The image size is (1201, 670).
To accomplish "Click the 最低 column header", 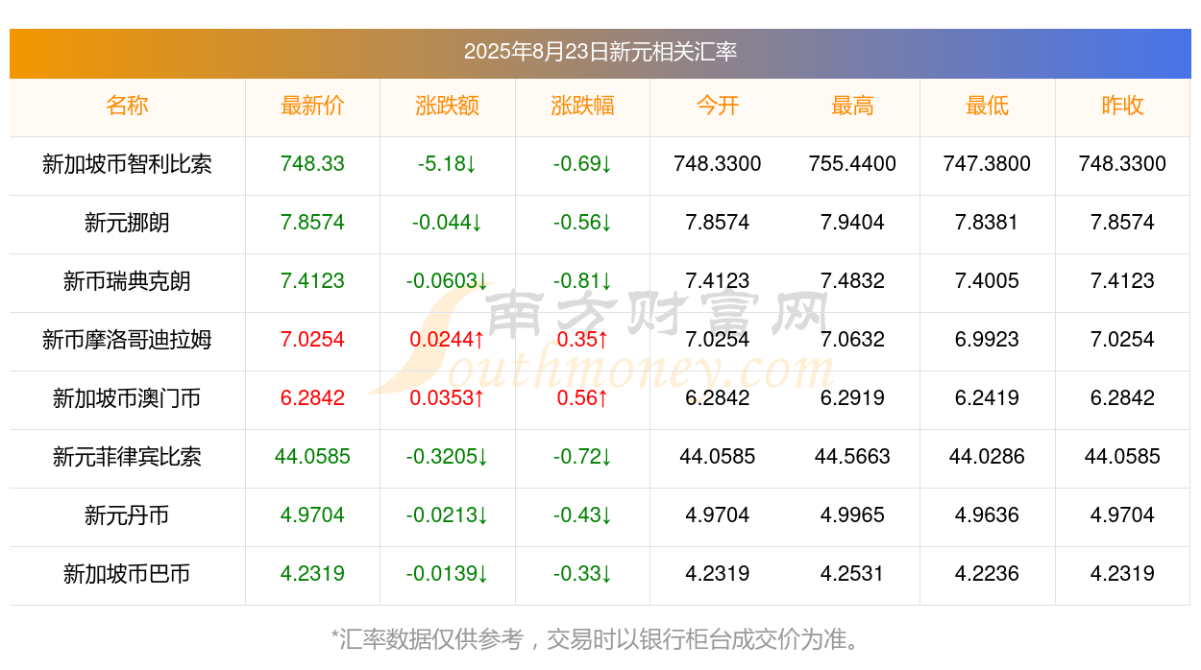I will (988, 106).
